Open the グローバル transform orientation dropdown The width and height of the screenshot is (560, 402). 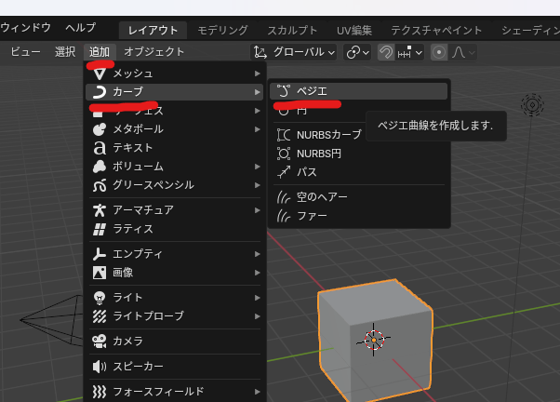294,52
